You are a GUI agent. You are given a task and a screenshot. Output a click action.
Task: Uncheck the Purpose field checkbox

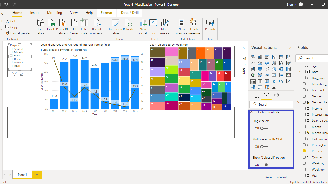point(304,151)
